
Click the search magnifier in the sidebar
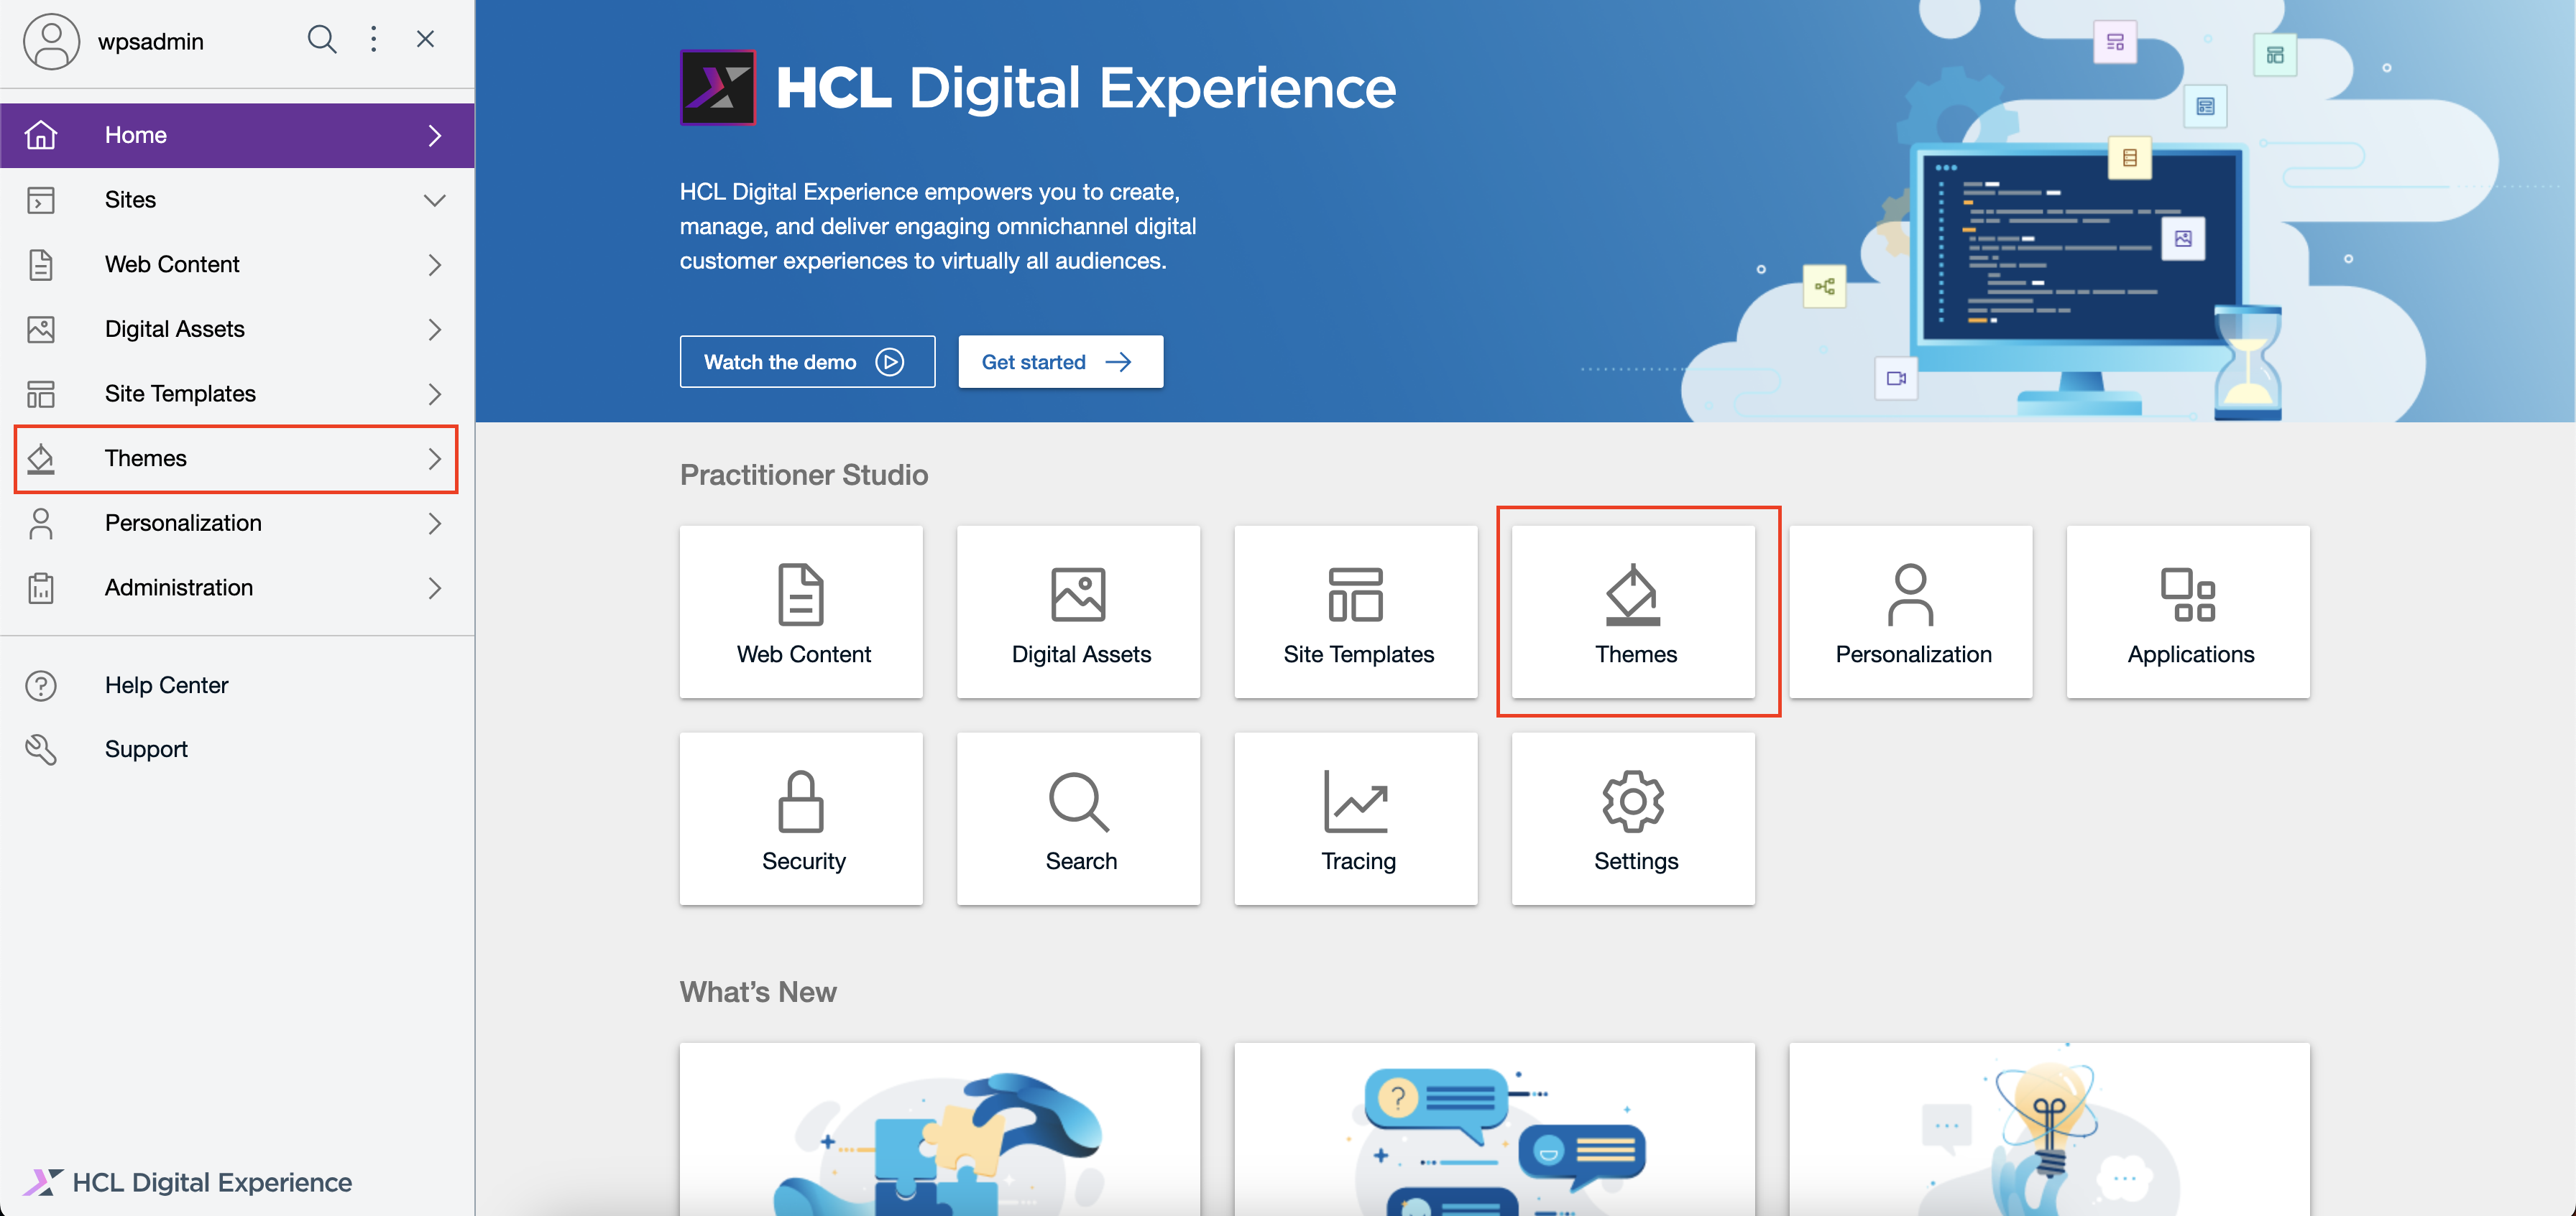322,39
